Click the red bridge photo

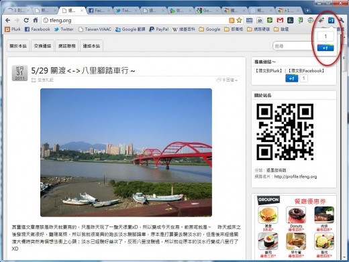click(x=126, y=153)
